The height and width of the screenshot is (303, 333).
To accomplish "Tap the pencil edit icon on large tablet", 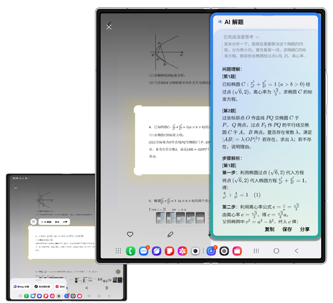I will tap(170, 234).
